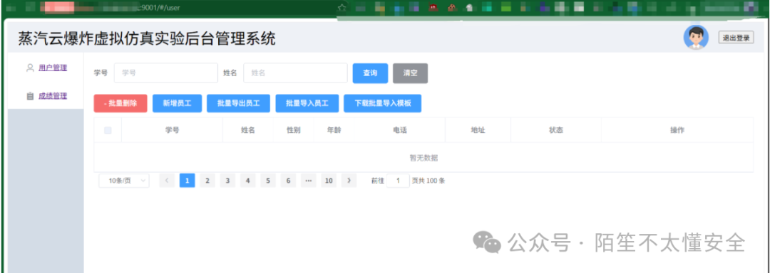Image resolution: width=770 pixels, height=273 pixels.
Task: Toggle the select-all checkbox in table header
Action: pyautogui.click(x=108, y=130)
